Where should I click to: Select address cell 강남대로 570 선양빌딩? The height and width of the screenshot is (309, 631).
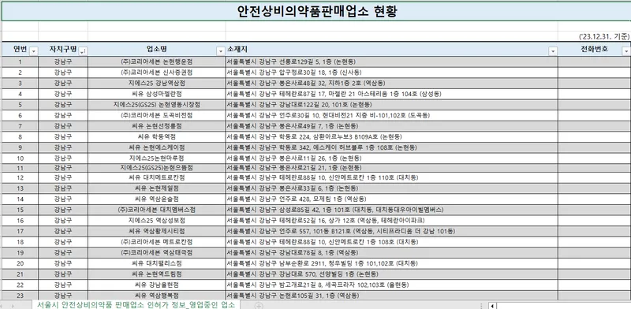point(391,274)
